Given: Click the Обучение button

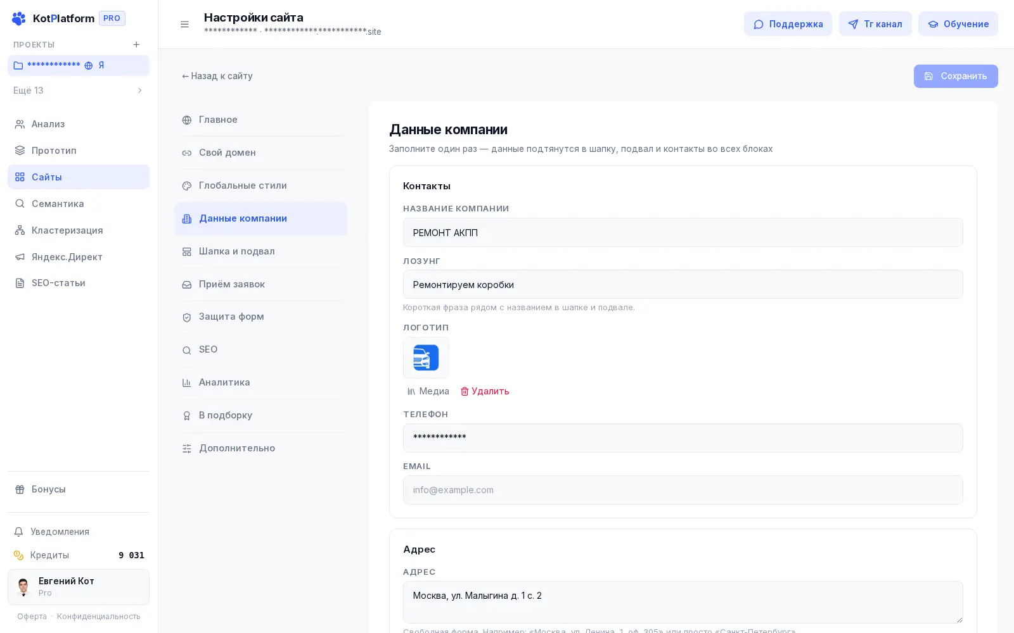Looking at the screenshot, I should 958,24.
